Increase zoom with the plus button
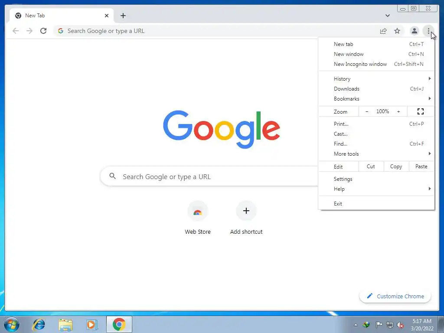The height and width of the screenshot is (333, 444). click(x=398, y=111)
